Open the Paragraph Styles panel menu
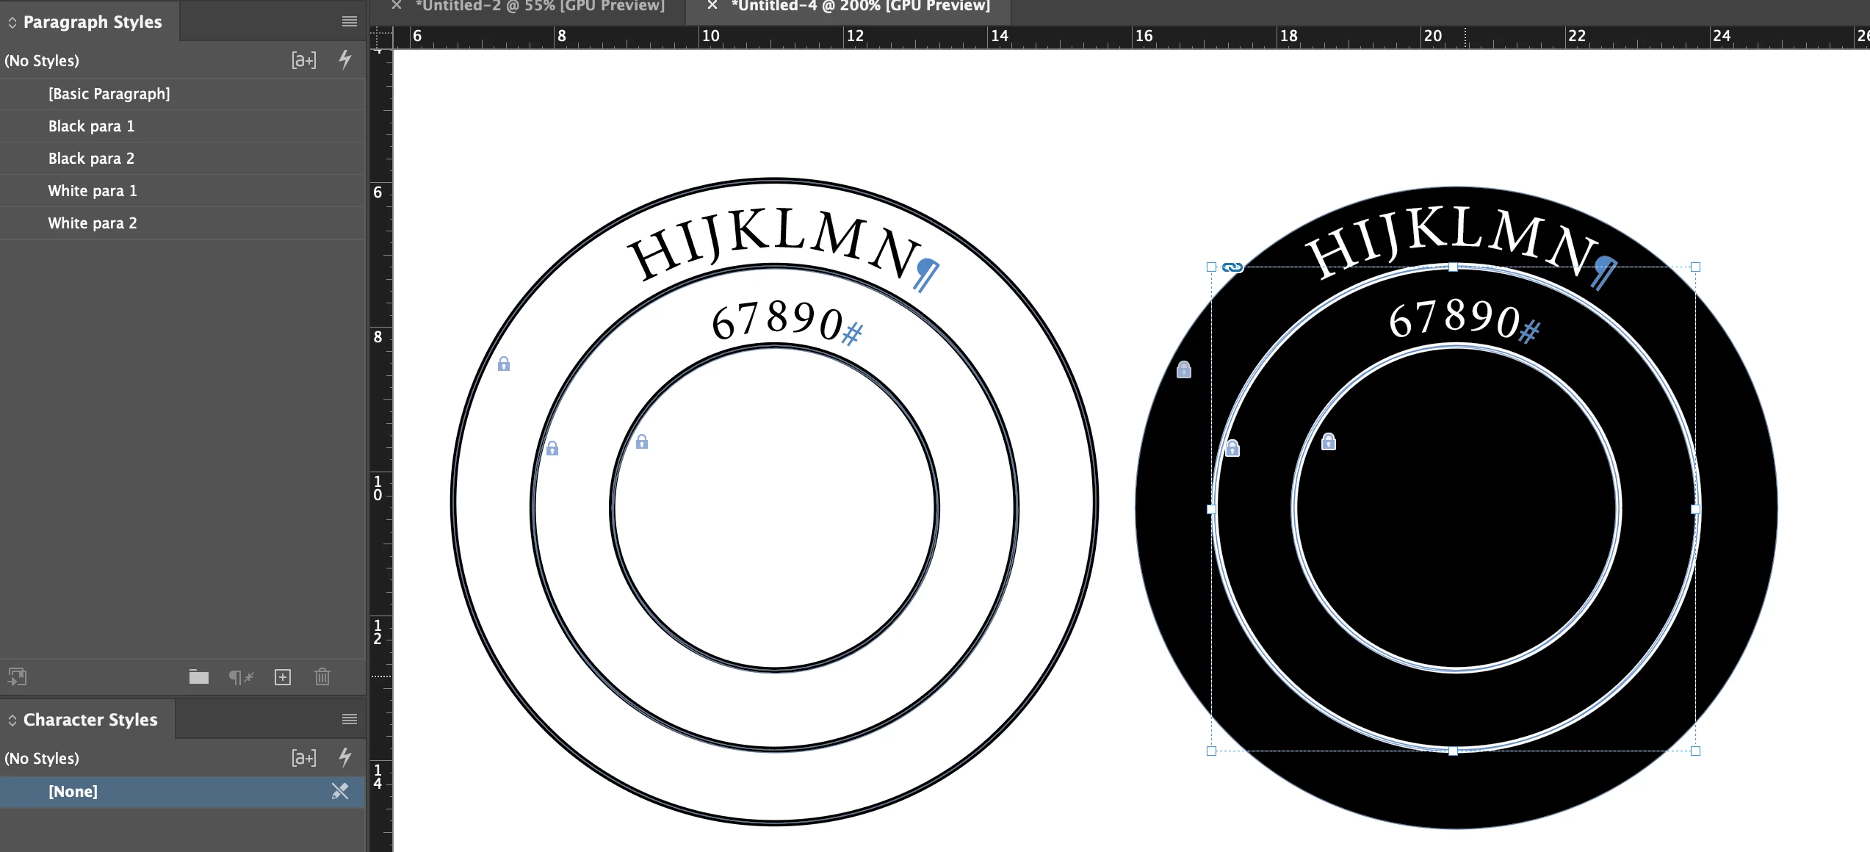This screenshot has height=852, width=1870. [x=349, y=21]
